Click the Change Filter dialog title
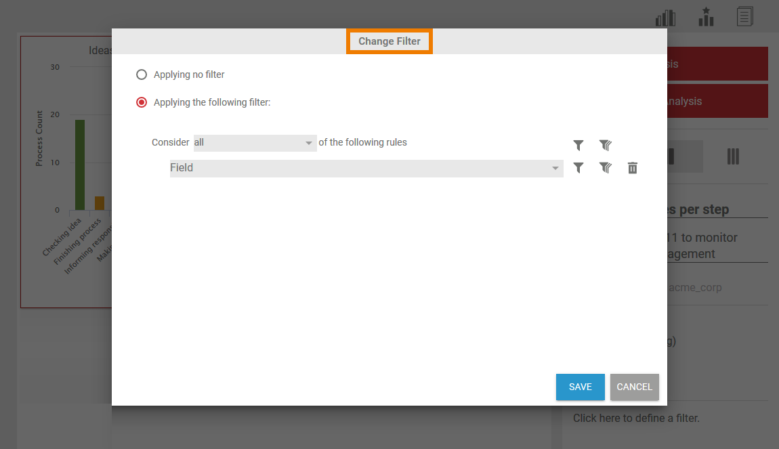The image size is (779, 449). [x=389, y=41]
